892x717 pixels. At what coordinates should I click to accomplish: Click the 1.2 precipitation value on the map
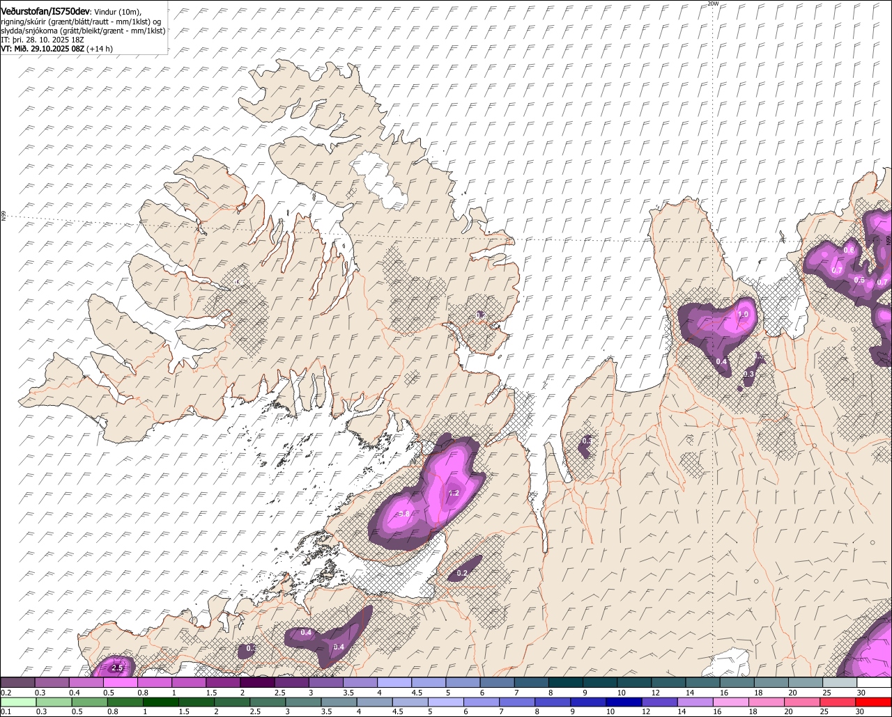click(454, 493)
